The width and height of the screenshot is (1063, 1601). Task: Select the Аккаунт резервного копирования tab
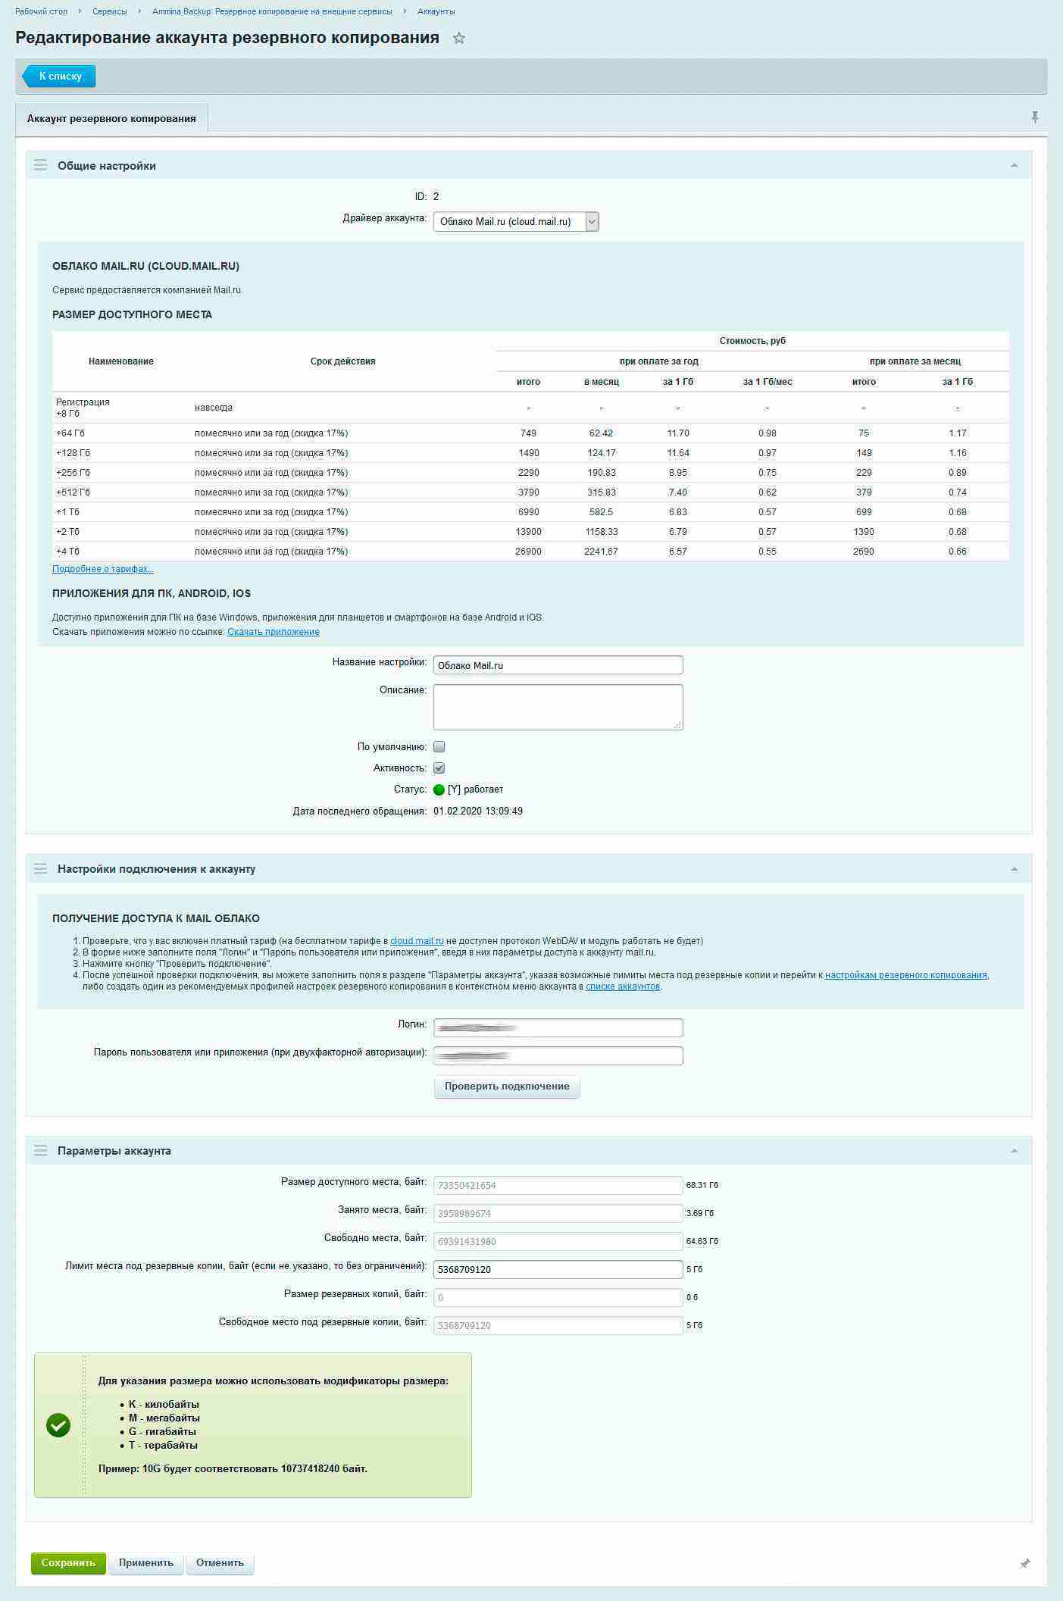click(111, 118)
